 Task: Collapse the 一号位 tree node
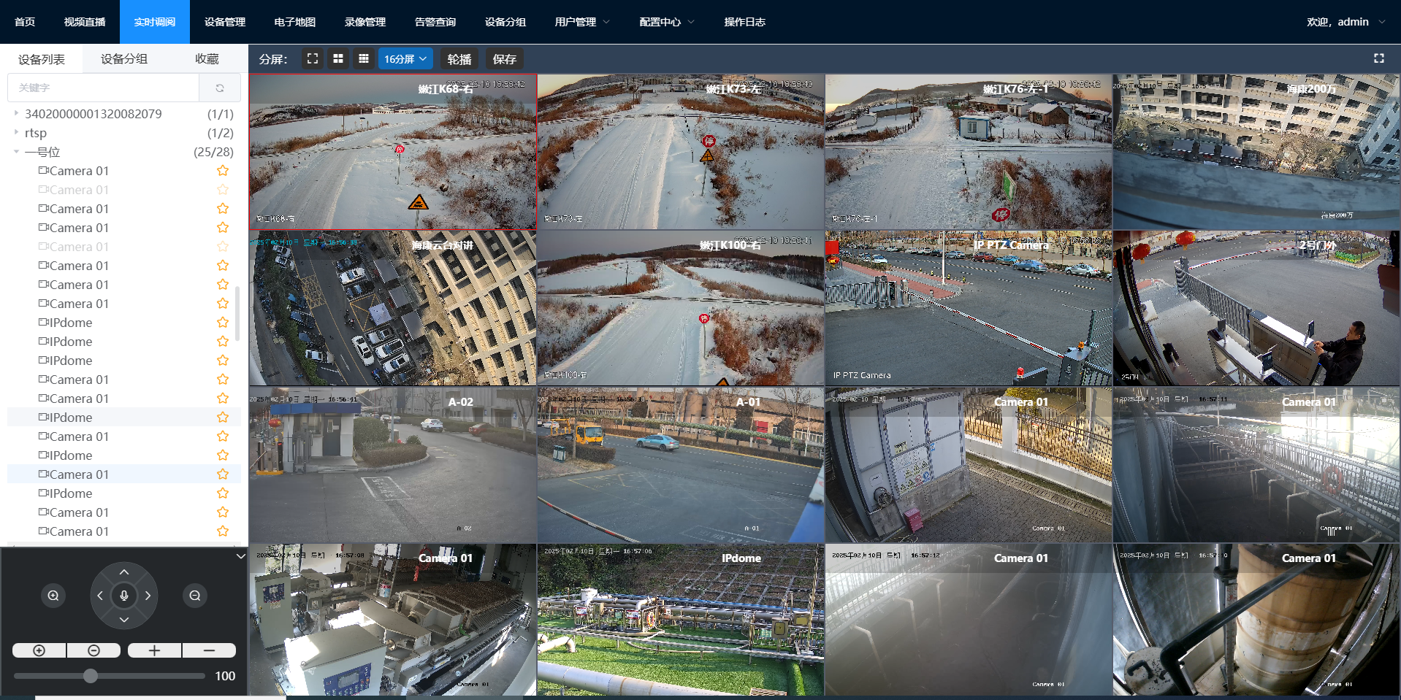tap(16, 152)
